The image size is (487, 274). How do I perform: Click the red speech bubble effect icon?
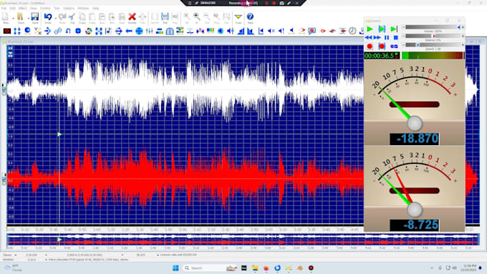point(312,31)
